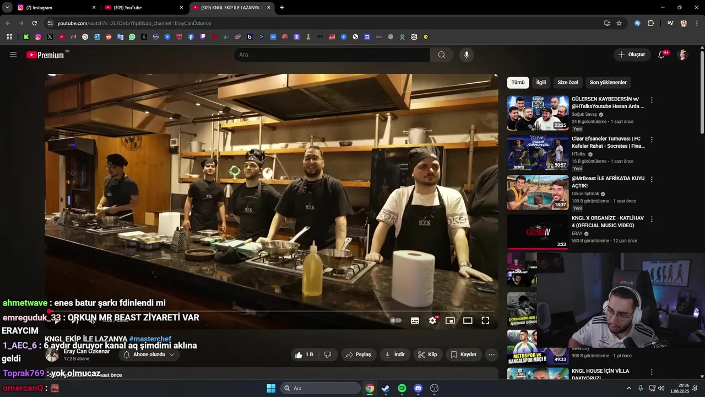This screenshot has width=705, height=397.
Task: Enable miniplayer mode
Action: click(450, 320)
